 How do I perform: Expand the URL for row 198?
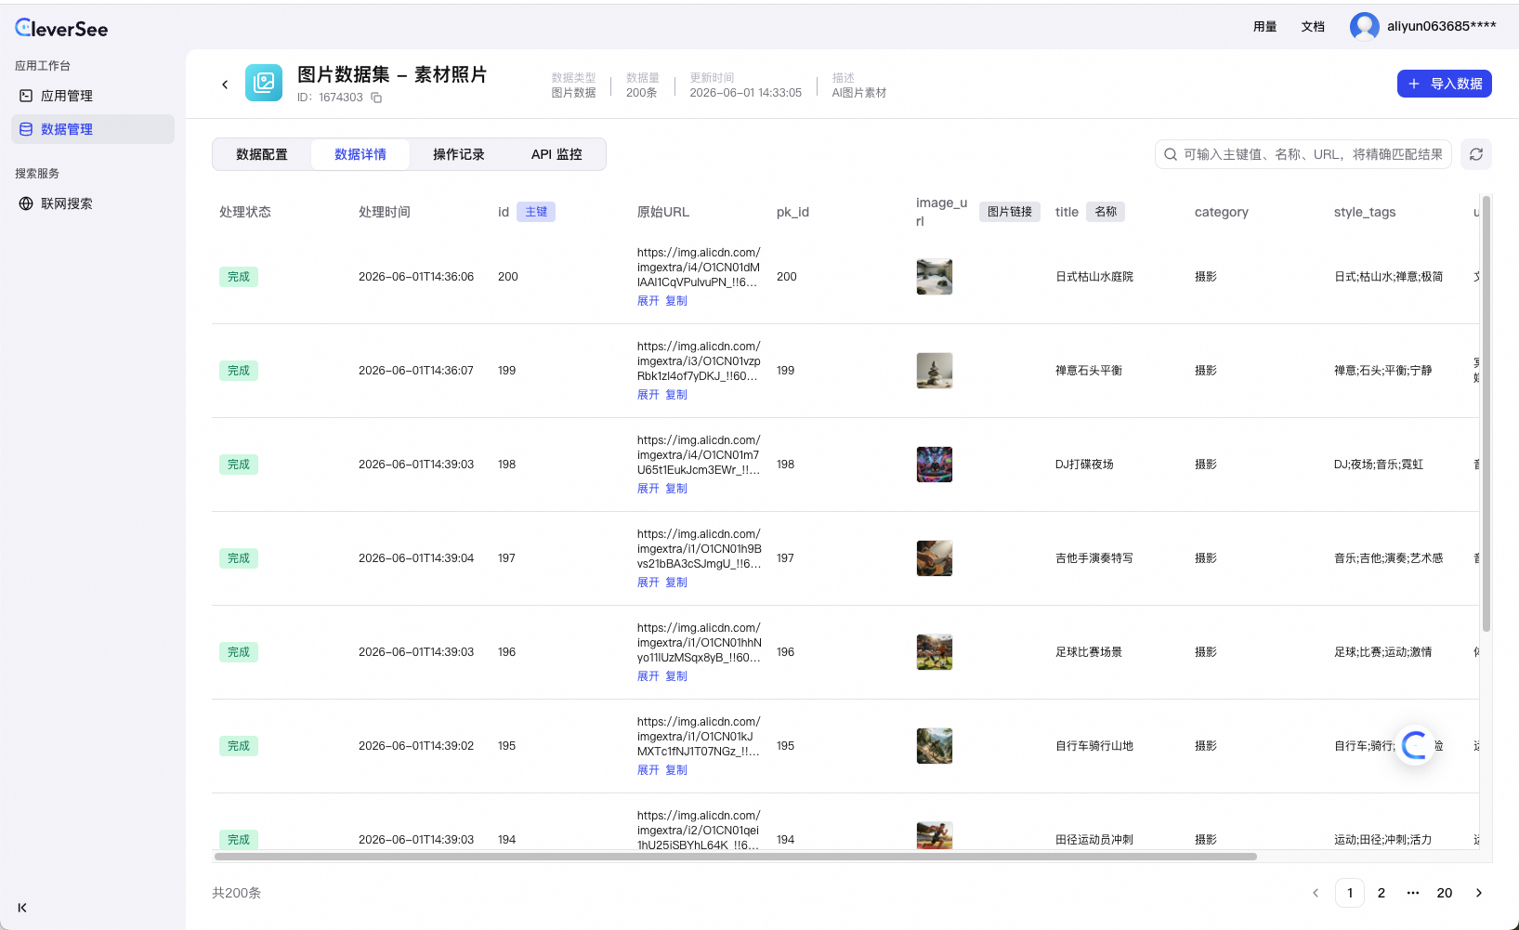pos(648,489)
